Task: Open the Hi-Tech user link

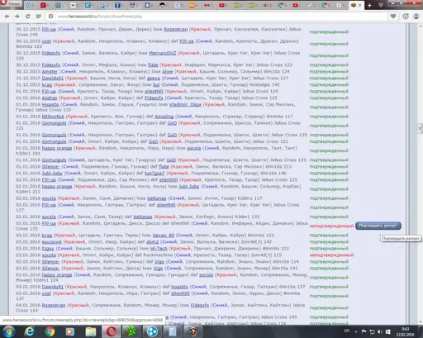Action: [159, 248]
